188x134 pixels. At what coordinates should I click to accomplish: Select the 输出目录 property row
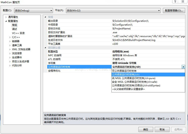[x=116, y=21]
